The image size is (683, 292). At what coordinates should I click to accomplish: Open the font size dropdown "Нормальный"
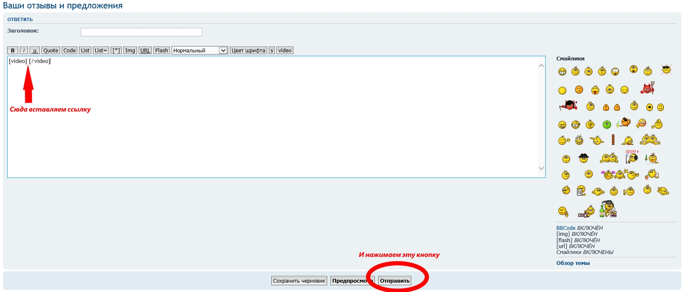(x=200, y=50)
